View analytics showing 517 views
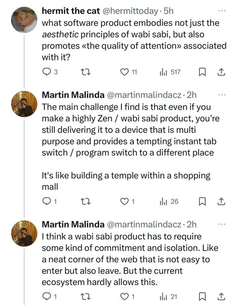The height and width of the screenshot is (305, 238). coord(169,72)
